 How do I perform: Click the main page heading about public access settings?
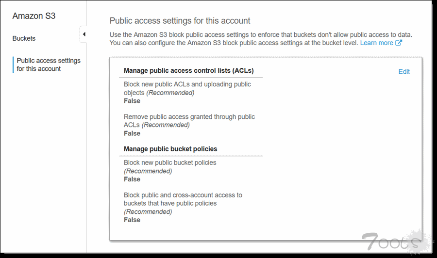(180, 21)
